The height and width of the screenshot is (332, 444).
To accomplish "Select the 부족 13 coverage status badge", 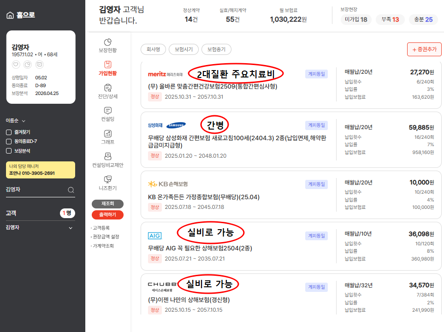I will pyautogui.click(x=390, y=19).
